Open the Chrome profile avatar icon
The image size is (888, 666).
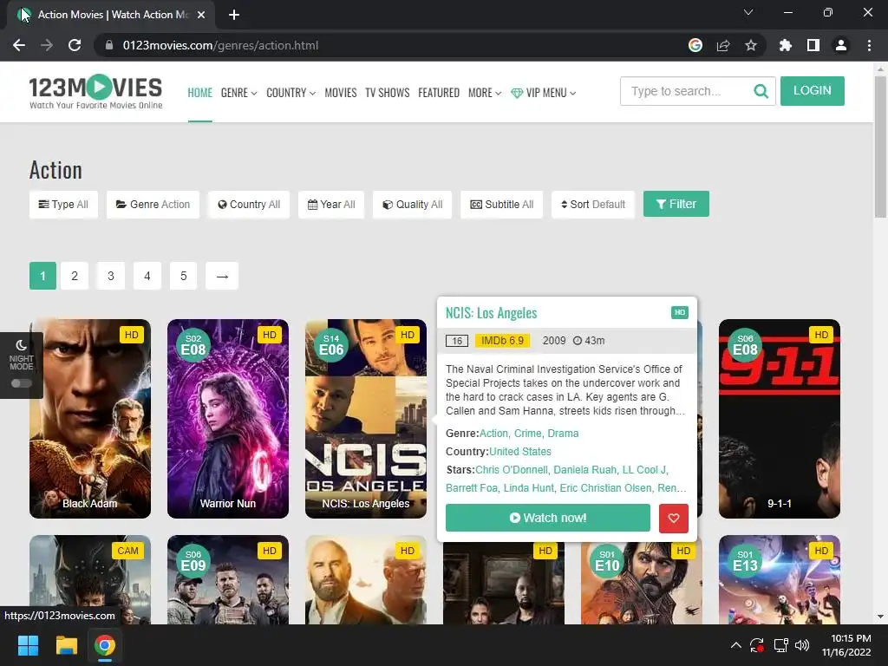pos(841,45)
